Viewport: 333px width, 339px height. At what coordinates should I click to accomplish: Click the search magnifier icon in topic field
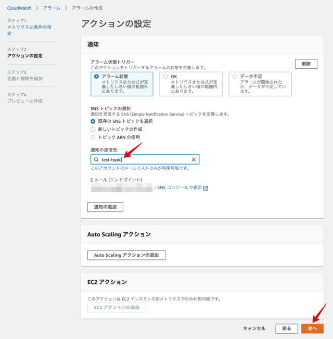coord(96,159)
